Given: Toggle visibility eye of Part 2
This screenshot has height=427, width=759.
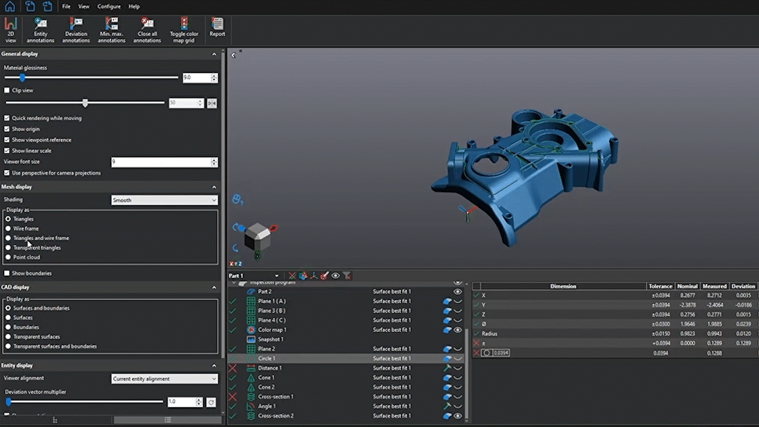Looking at the screenshot, I should click(458, 292).
